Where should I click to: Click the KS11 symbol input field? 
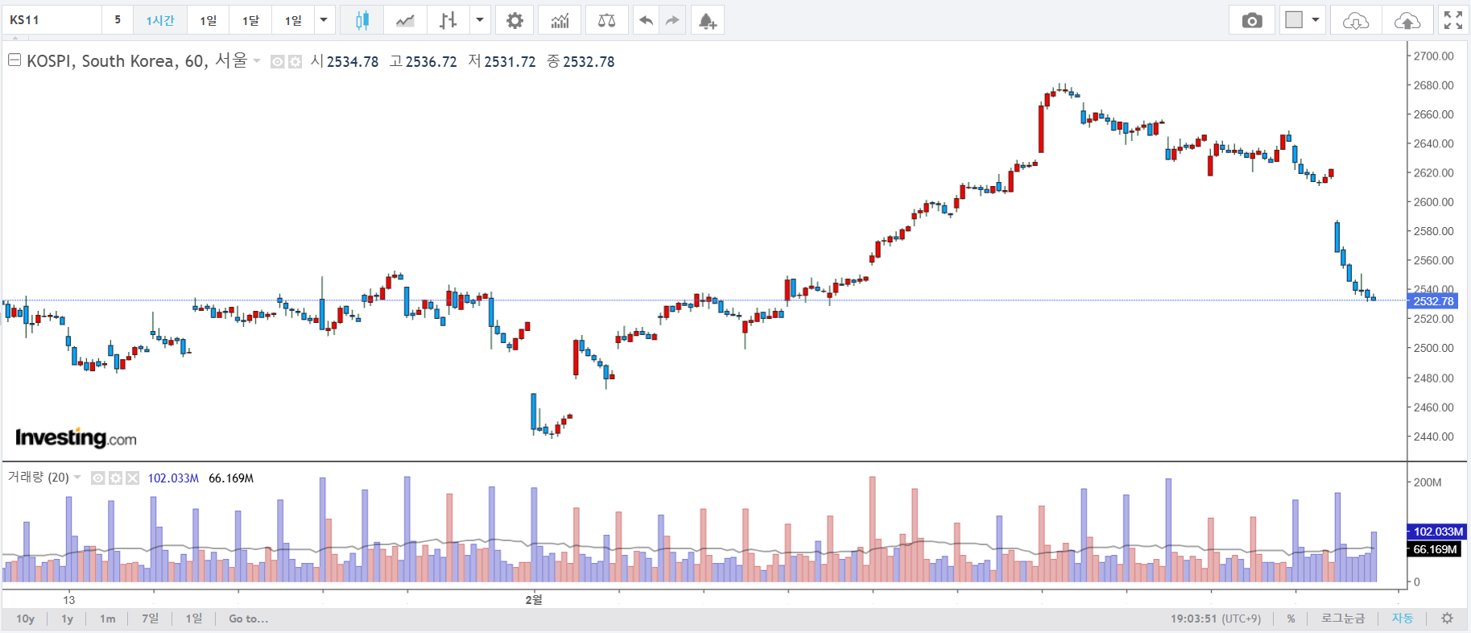click(x=52, y=20)
